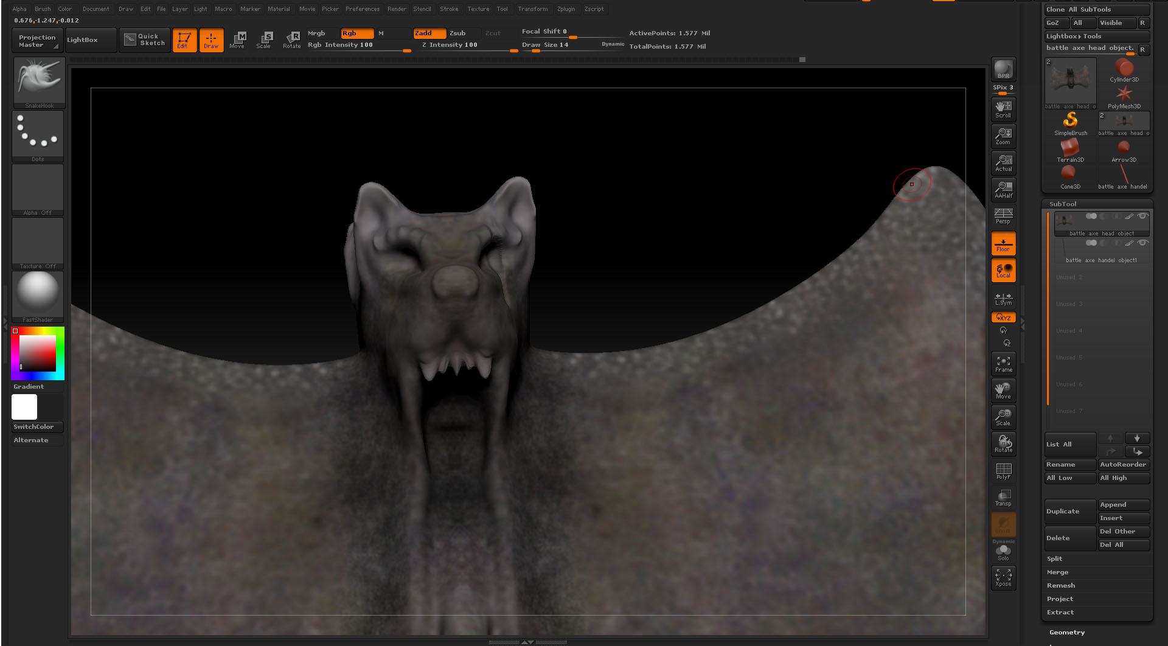Click the Rename subtool button
Viewport: 1168px width, 646px height.
coord(1070,465)
